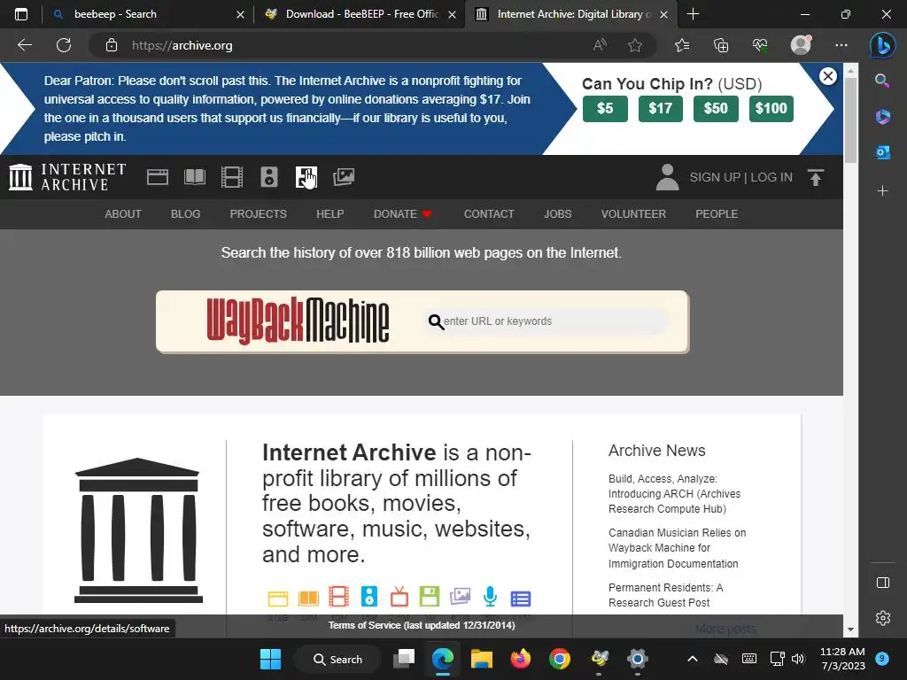Open the Edge profile avatar
This screenshot has width=907, height=680.
[x=801, y=45]
